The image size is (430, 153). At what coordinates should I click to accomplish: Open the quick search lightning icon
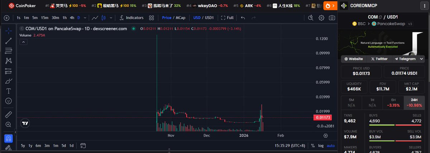[x=311, y=18]
